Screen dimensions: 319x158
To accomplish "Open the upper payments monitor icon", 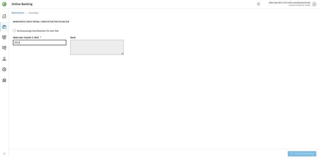I will click(4, 37).
